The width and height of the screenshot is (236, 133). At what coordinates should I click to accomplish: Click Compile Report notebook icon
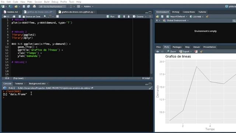click(58, 16)
